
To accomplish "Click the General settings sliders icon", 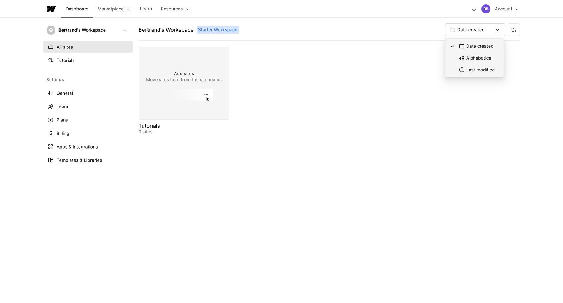I will click(x=51, y=93).
